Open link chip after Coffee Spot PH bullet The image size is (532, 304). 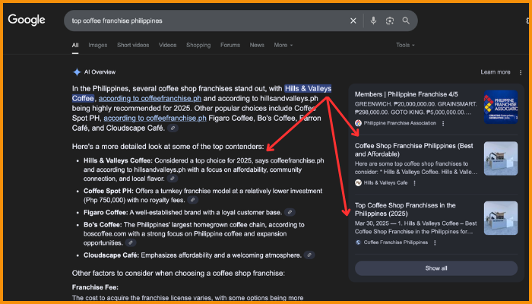[192, 200]
